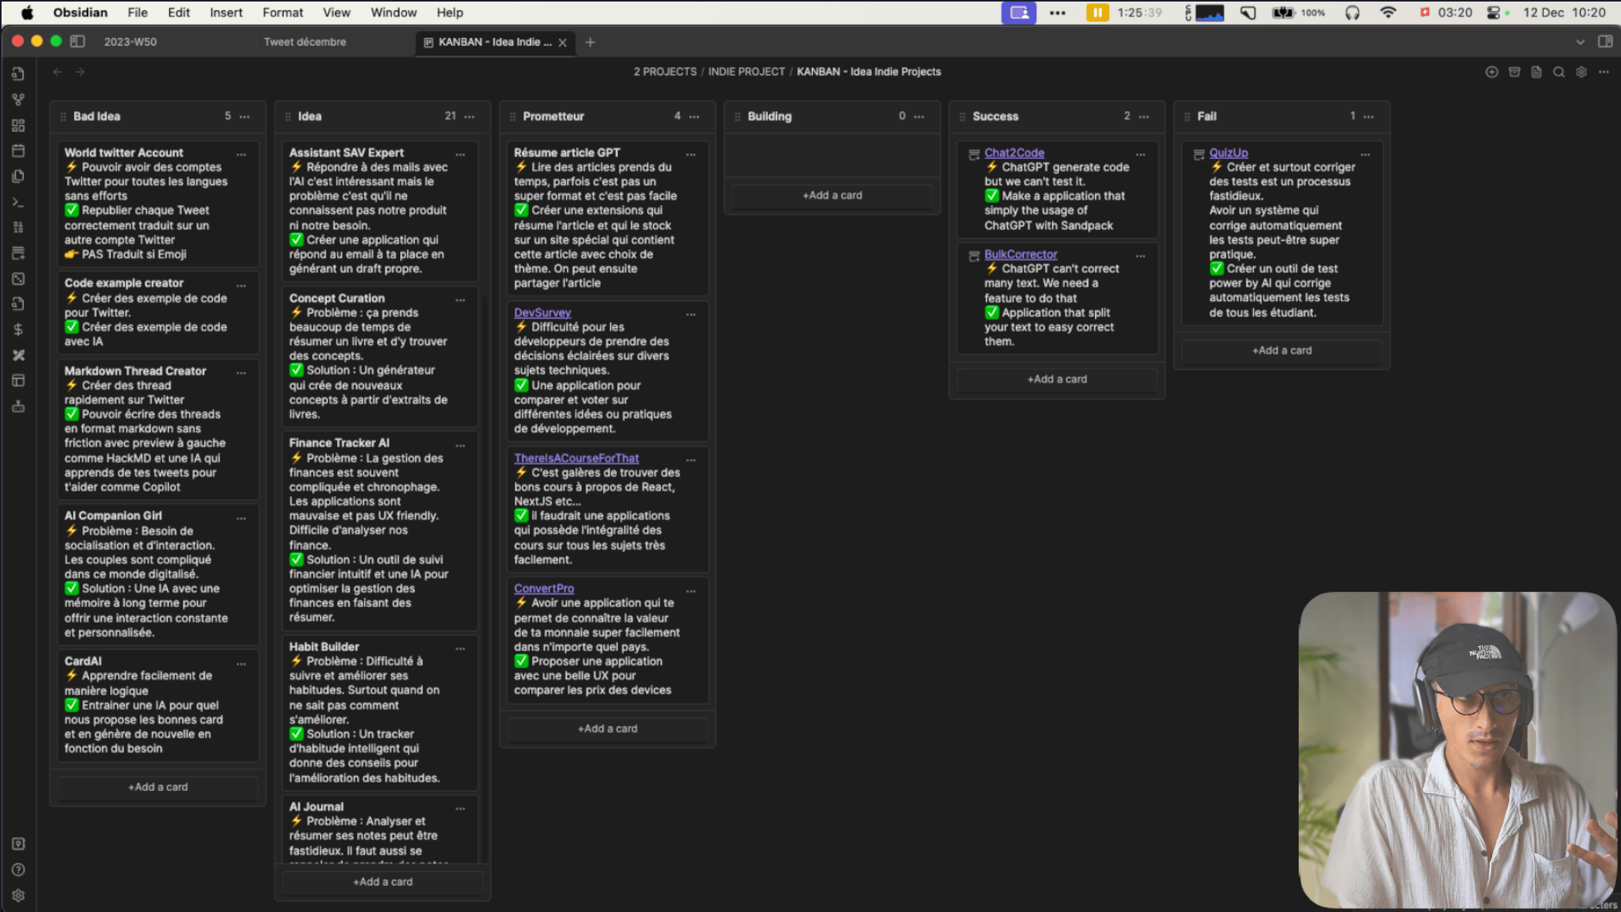Open the canvas grid icon in ribbon
Image resolution: width=1621 pixels, height=912 pixels.
tap(19, 125)
